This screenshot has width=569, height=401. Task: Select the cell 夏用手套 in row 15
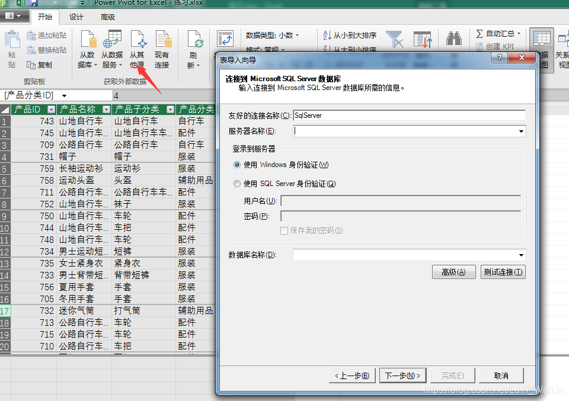[x=84, y=287]
